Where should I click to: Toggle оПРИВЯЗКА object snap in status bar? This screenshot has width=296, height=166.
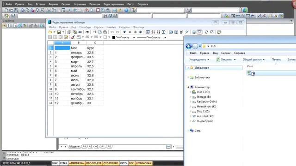(x=77, y=163)
